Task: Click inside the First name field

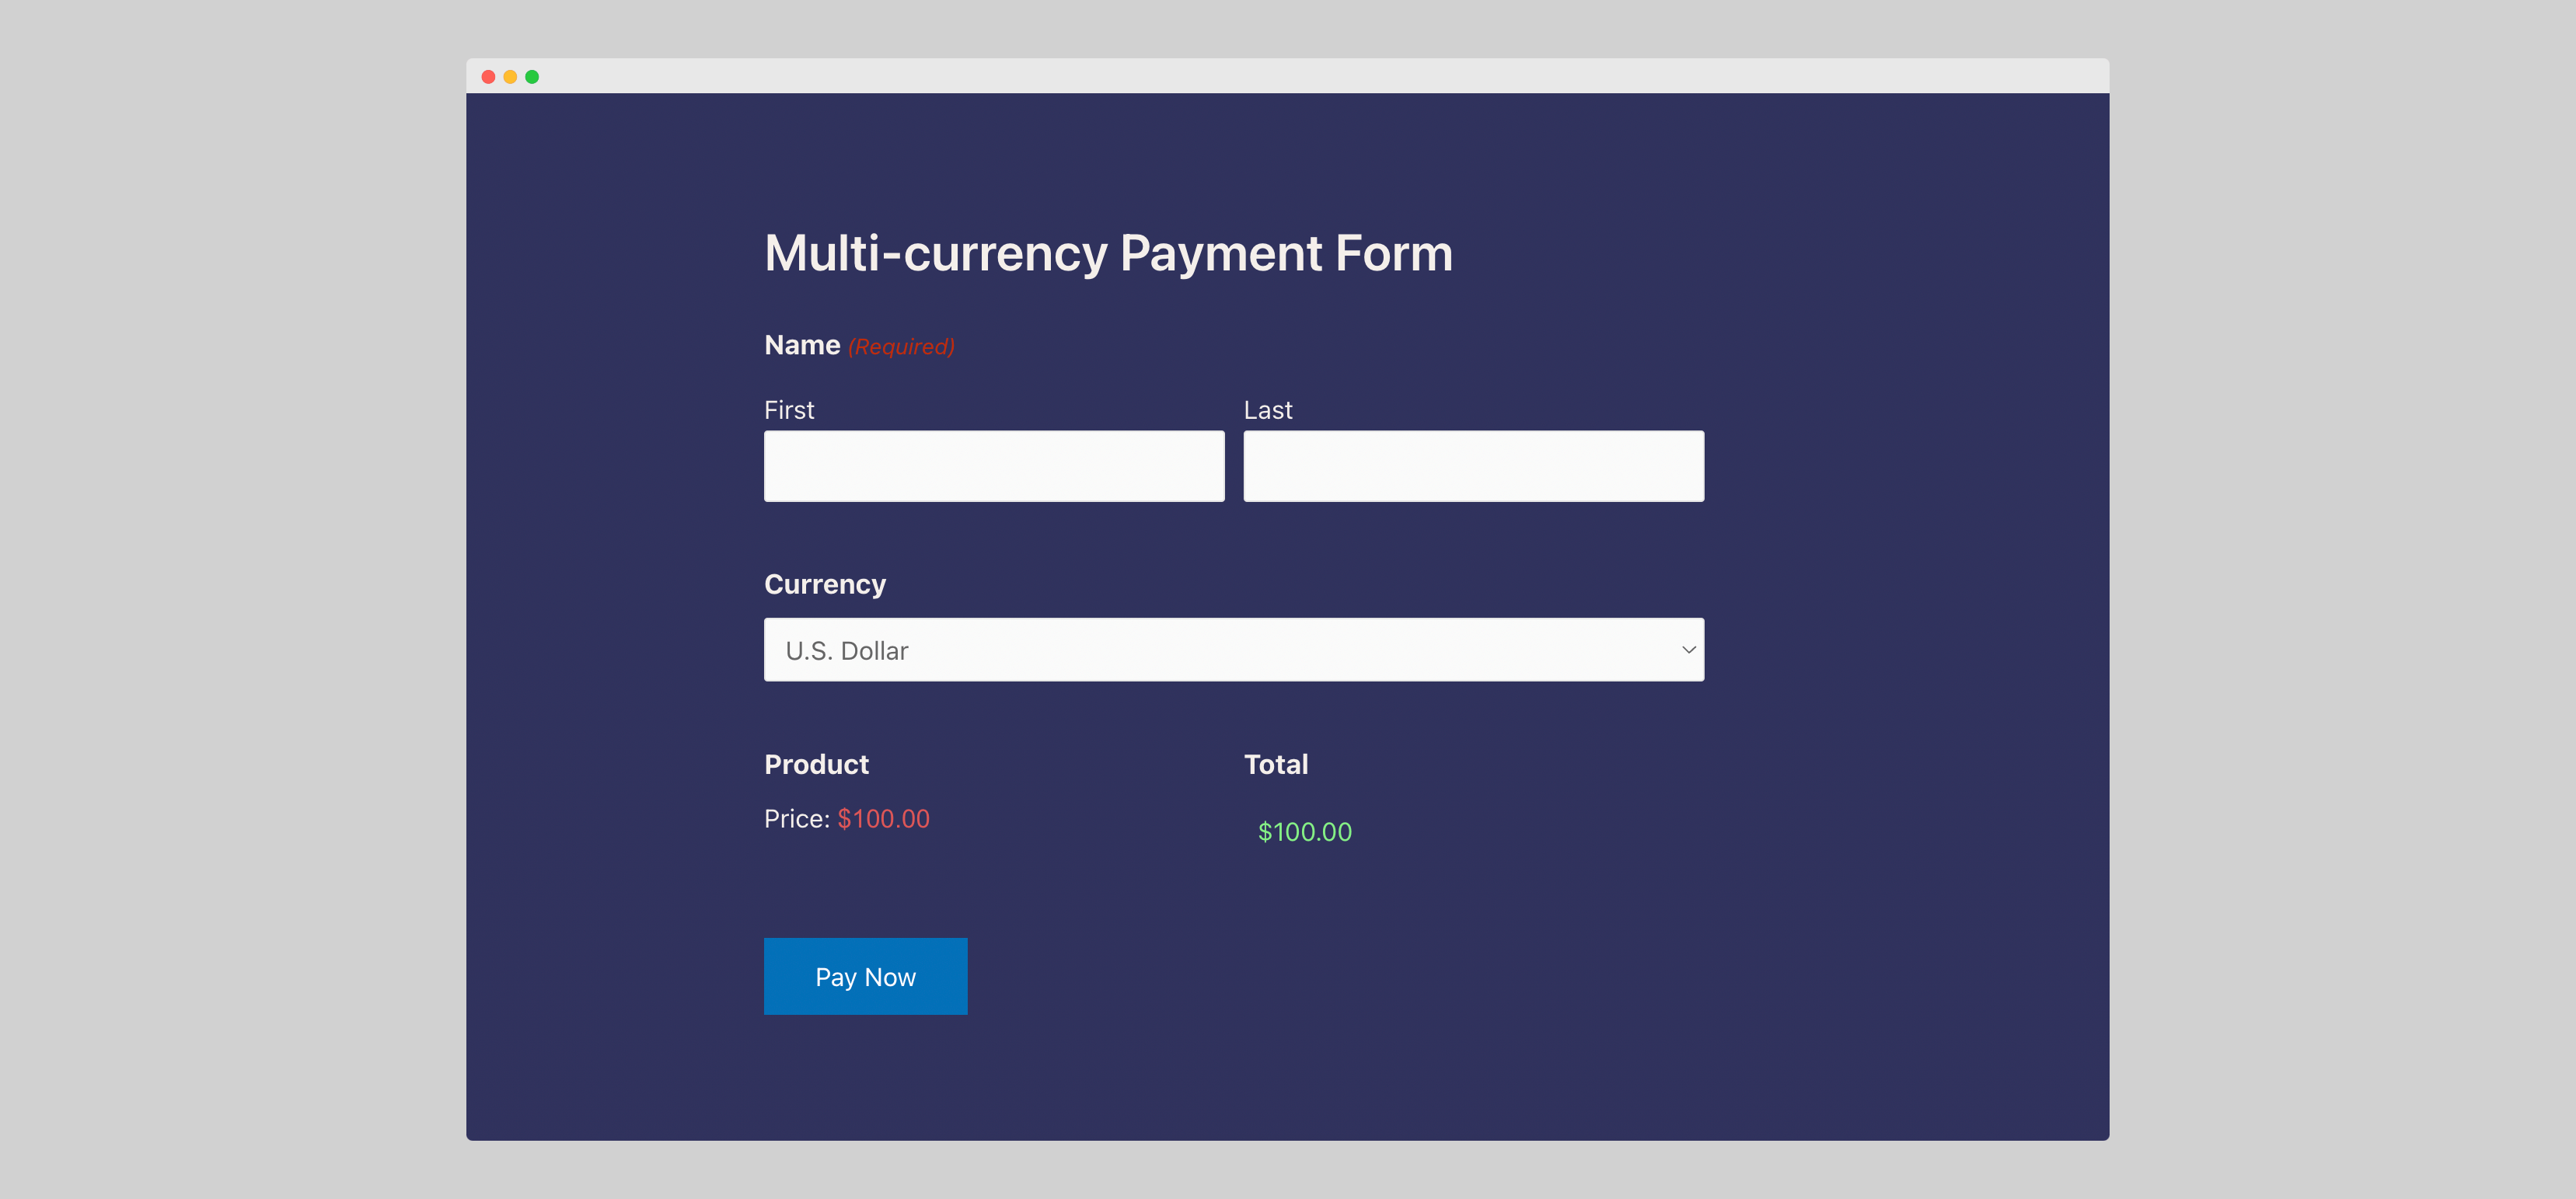Action: coord(993,465)
